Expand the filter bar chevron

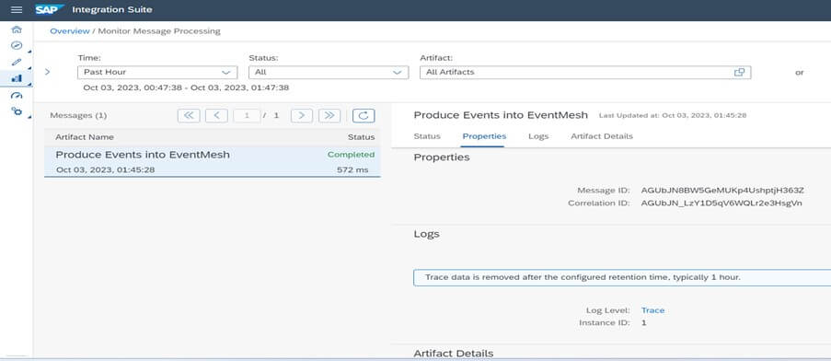tap(48, 72)
